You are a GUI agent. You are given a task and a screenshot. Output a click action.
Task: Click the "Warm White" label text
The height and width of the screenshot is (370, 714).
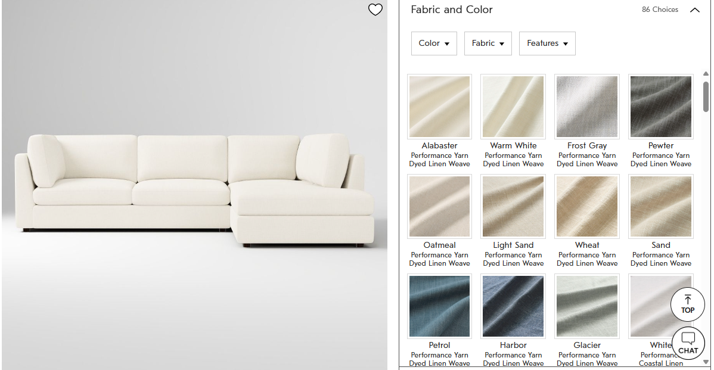(513, 145)
